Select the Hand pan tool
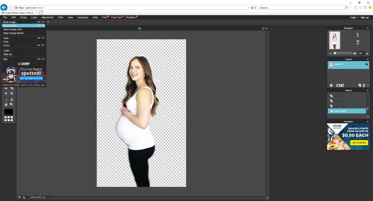 [6, 105]
